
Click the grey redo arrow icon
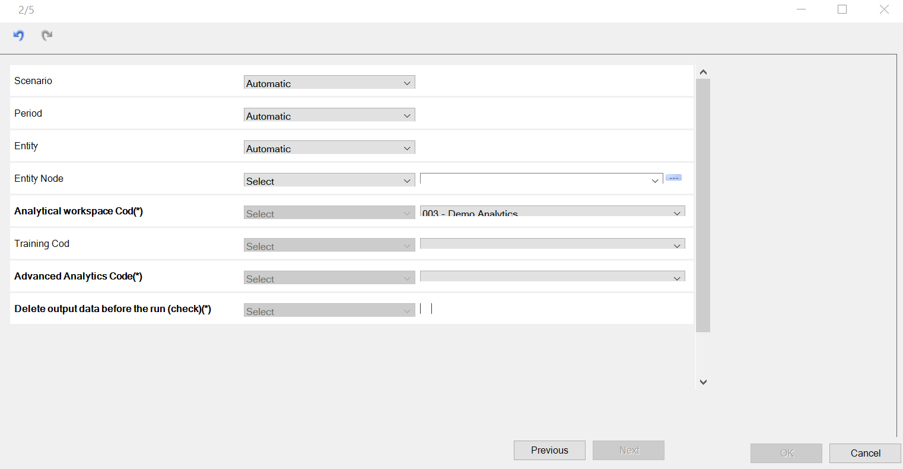point(47,36)
